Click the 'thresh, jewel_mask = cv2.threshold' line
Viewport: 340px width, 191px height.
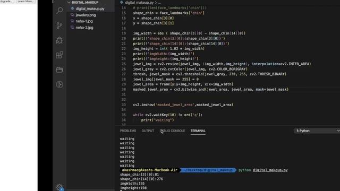(209, 74)
